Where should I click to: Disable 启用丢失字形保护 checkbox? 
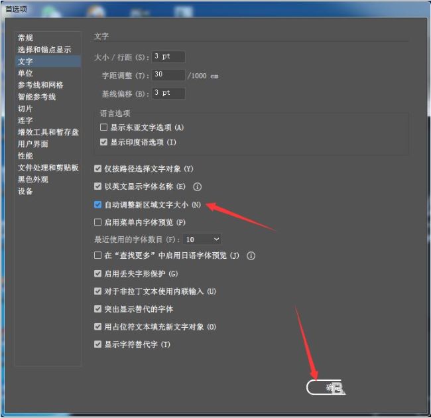tap(98, 273)
